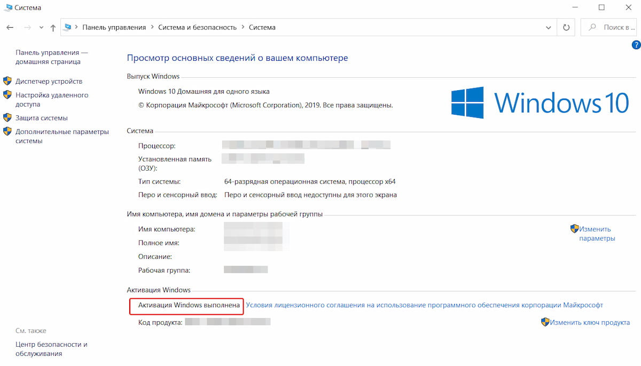Click the Система window title bar icon
641x366 pixels.
click(x=7, y=7)
